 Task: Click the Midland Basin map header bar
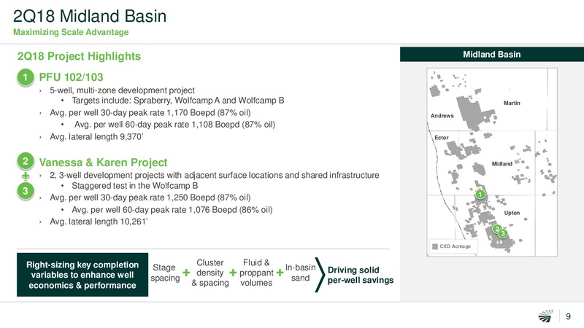[491, 54]
